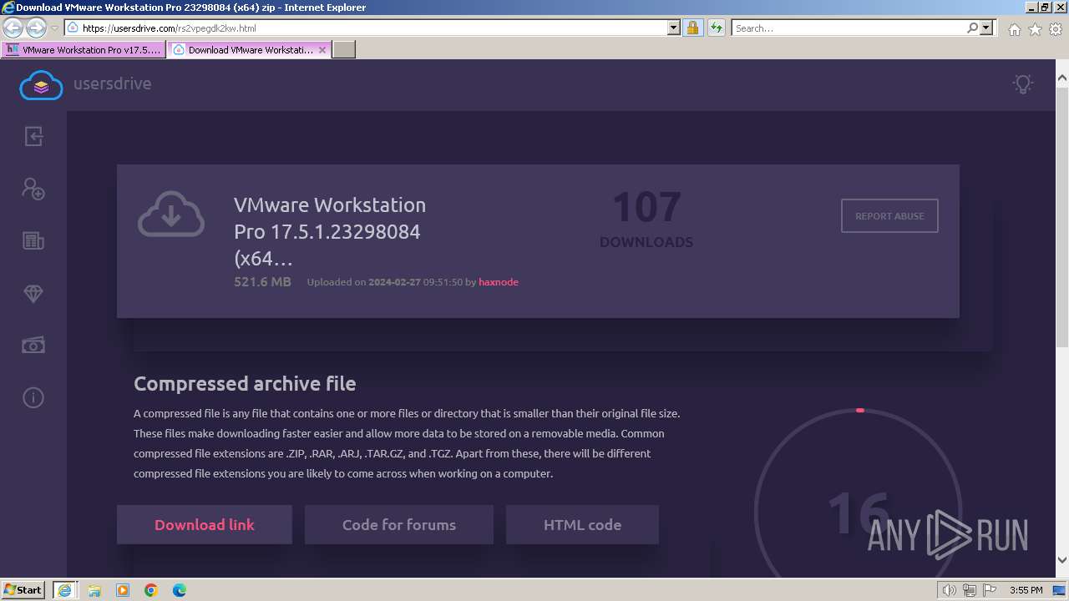Click the scrollbar up arrow
This screenshot has width=1069, height=601.
click(x=1062, y=79)
